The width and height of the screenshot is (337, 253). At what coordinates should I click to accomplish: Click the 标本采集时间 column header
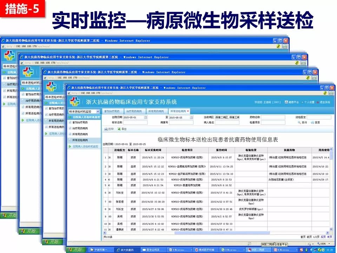(x=153, y=150)
